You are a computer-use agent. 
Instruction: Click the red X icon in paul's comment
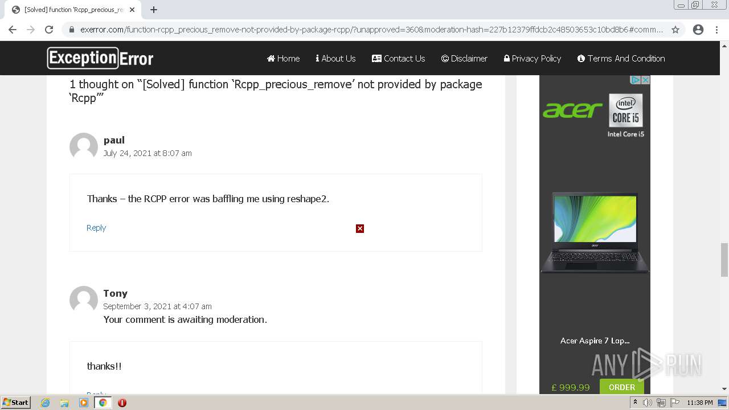coord(360,228)
